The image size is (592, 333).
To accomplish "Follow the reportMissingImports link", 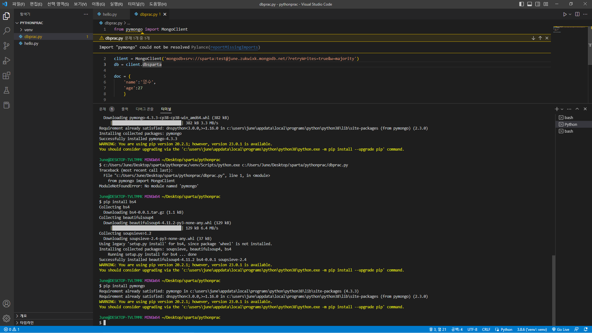I will (x=234, y=47).
